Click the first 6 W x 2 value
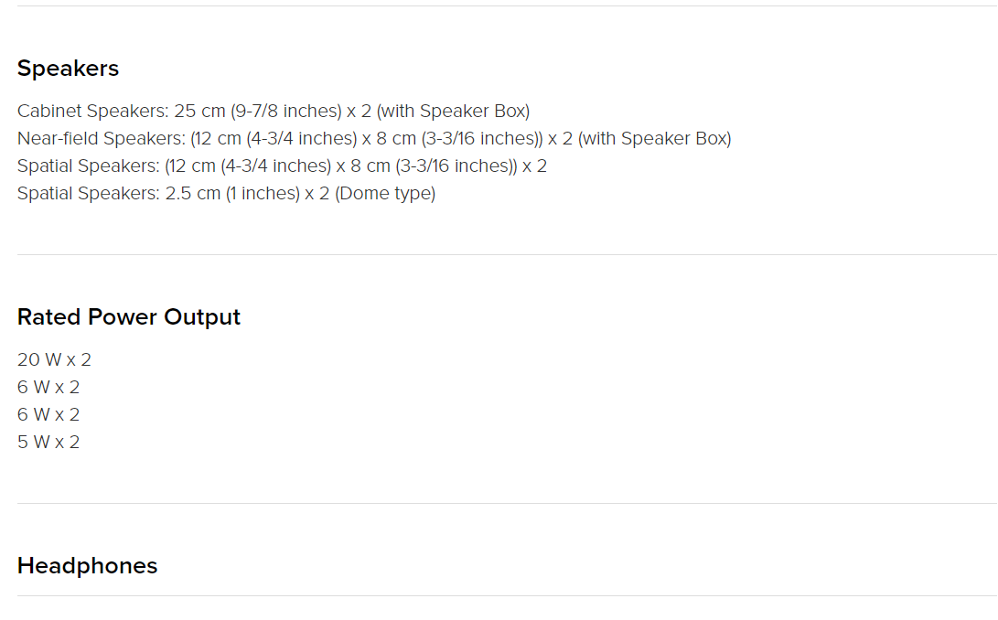 (48, 387)
